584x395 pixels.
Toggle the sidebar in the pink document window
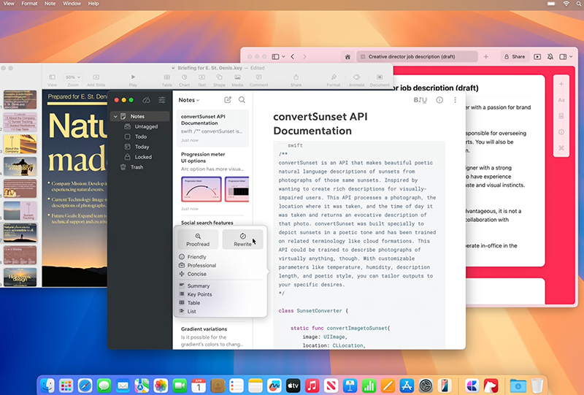pos(275,57)
